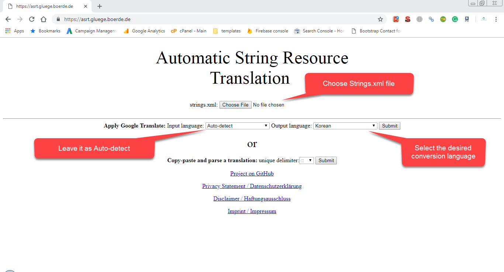Submit the Google Translate form

390,126
